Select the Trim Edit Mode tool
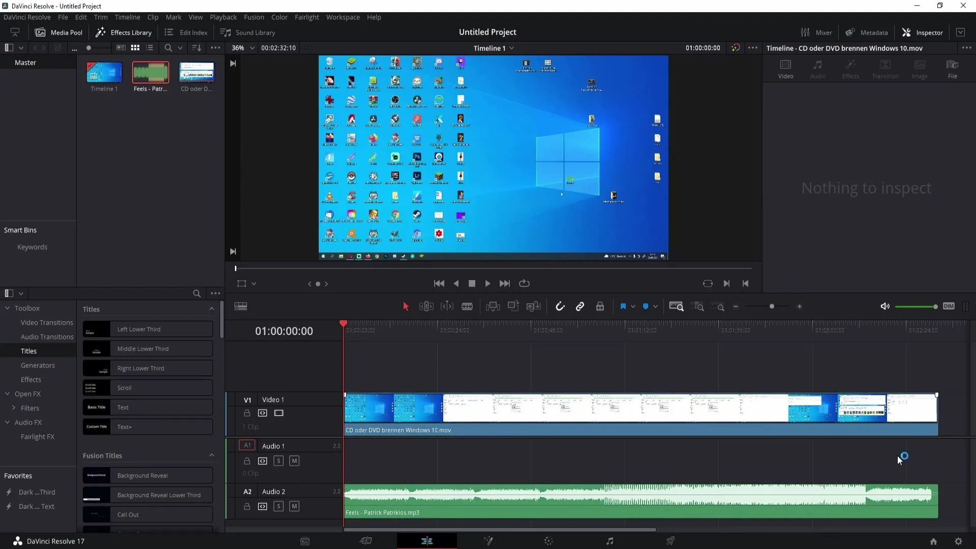 [x=426, y=307]
